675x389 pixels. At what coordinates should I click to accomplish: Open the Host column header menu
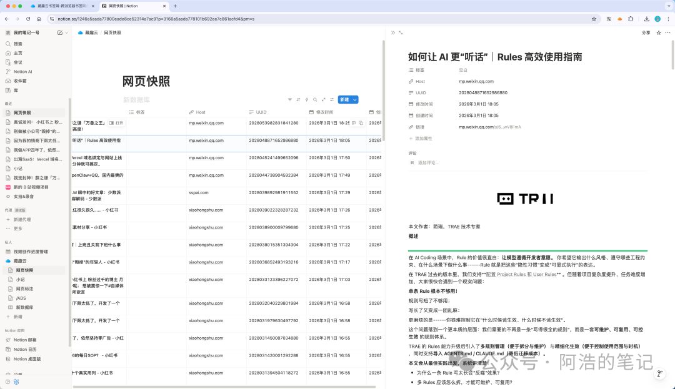pyautogui.click(x=197, y=112)
